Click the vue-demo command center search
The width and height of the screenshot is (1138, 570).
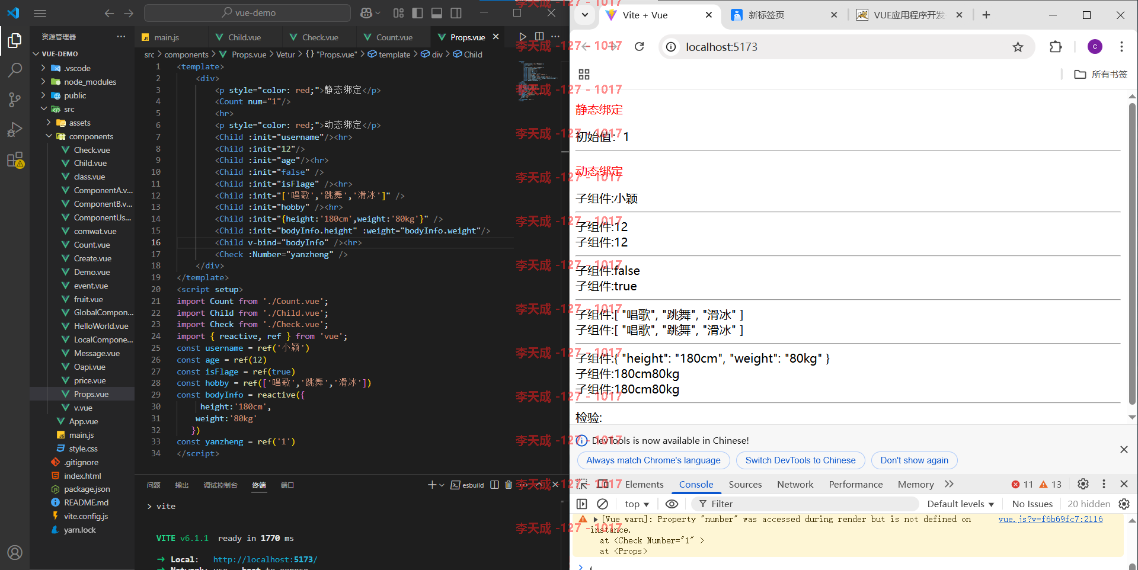(248, 13)
